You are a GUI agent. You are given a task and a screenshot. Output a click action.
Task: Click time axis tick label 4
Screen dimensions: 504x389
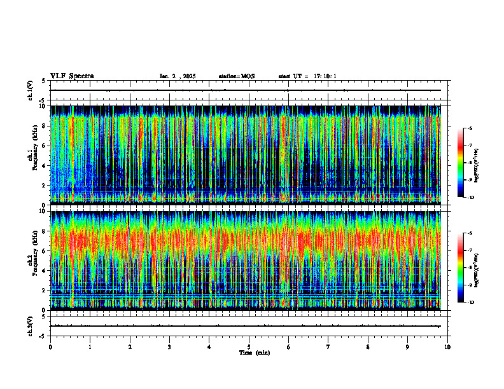tap(209, 347)
